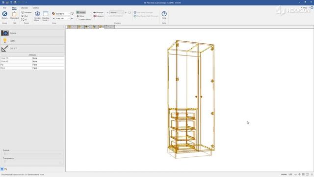Toggle the Camera Move checkbox
Image resolution: width=314 pixels, height=177 pixels.
pyautogui.click(x=83, y=20)
